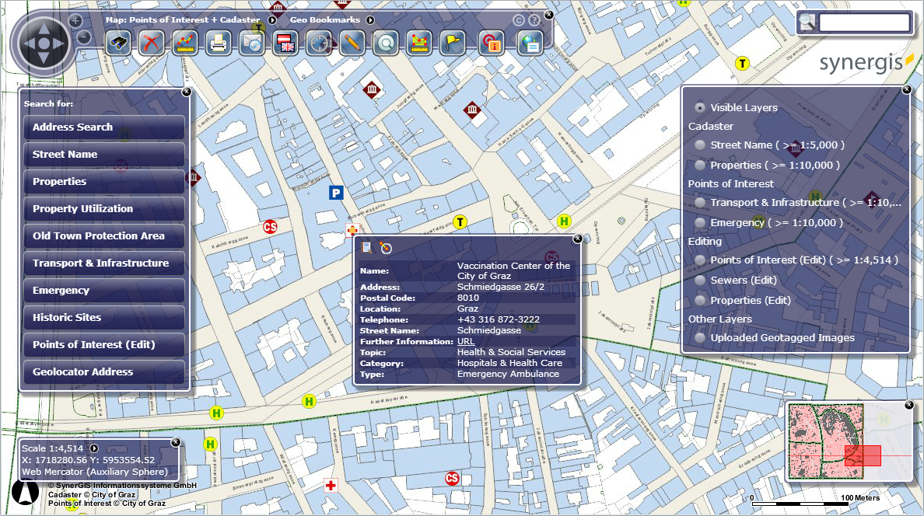This screenshot has width=924, height=516.
Task: Open the legend globe icon
Action: click(x=530, y=43)
